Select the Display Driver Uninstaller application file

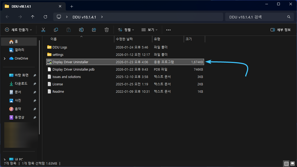click(x=70, y=62)
